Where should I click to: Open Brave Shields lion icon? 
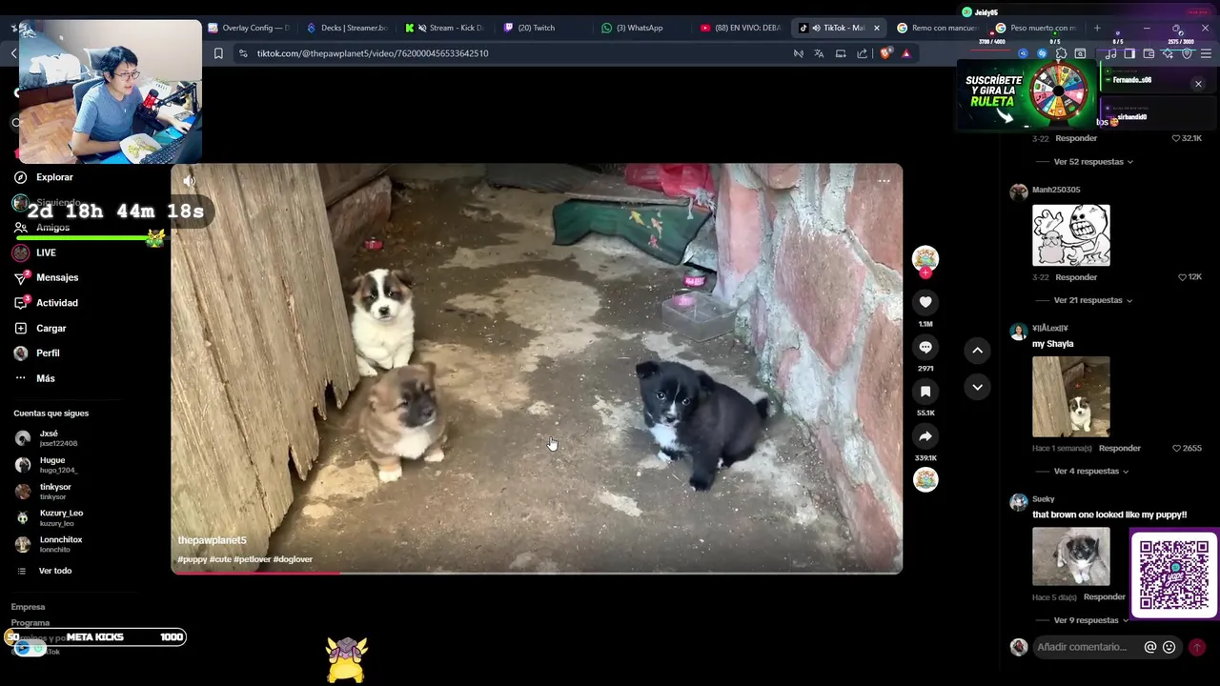click(x=885, y=53)
